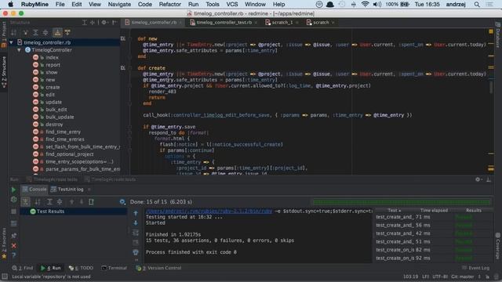Screen dimensions: 502x282
Task: Click the Rerun failed tests icon
Action: coord(13,200)
